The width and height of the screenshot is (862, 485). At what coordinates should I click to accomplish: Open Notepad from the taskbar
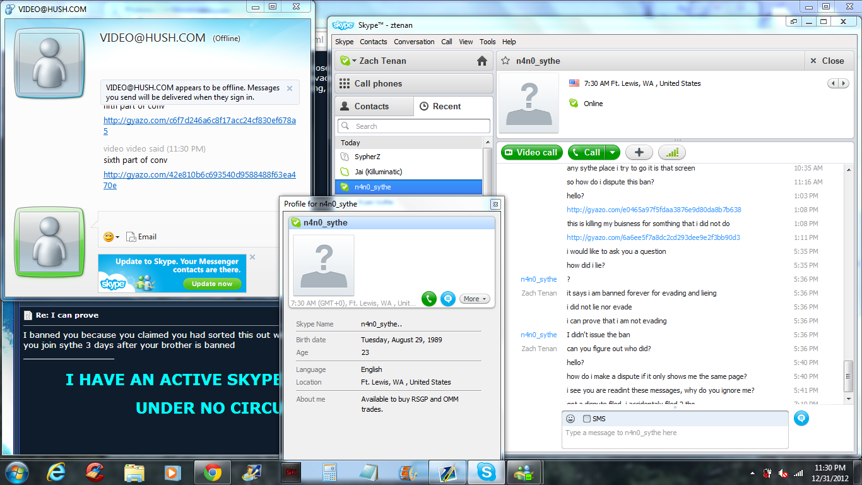(x=369, y=472)
